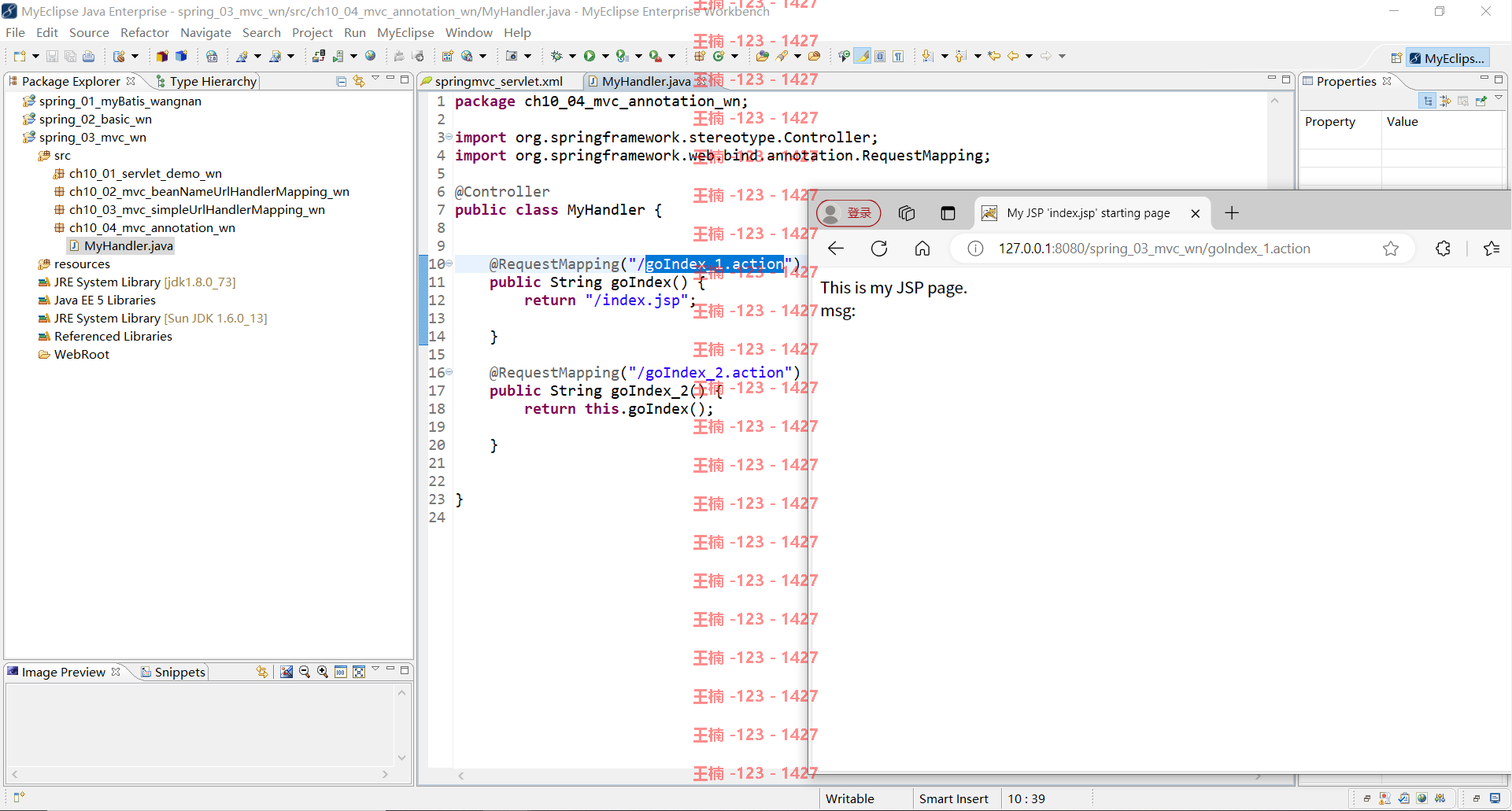The width and height of the screenshot is (1512, 811).
Task: Toggle Show Categories in Properties view
Action: tap(1428, 101)
